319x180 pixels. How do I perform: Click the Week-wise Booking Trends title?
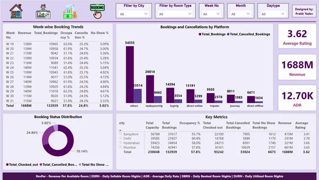tap(58, 27)
